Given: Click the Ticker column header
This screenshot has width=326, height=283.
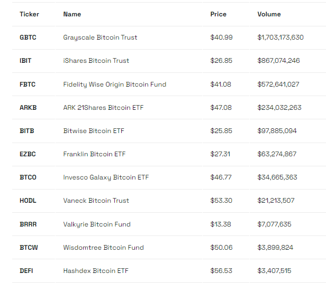Looking at the screenshot, I should (x=29, y=14).
